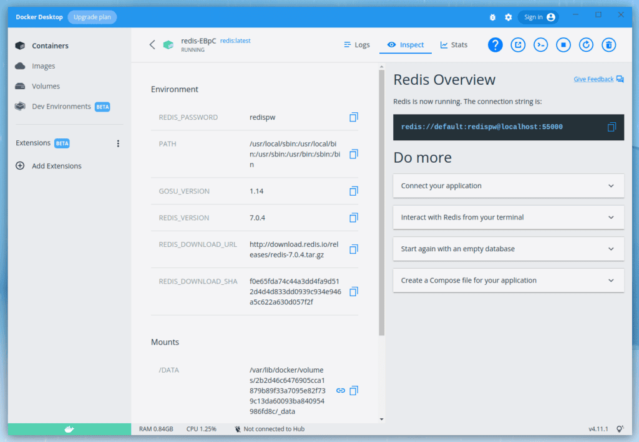Image resolution: width=639 pixels, height=442 pixels.
Task: Click the PATH value text
Action: pos(295,154)
